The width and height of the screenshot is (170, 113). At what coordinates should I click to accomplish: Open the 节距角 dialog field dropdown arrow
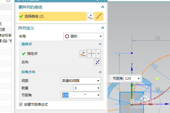pos(98,95)
